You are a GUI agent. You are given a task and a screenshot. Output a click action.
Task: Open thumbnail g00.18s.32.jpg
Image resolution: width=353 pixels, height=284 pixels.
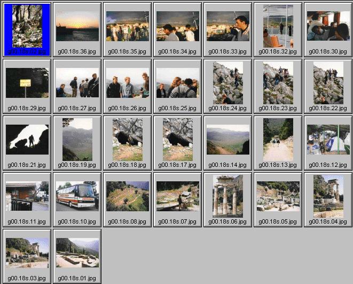pos(278,27)
